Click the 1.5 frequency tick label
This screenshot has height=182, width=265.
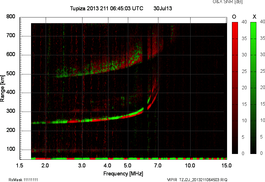20,165
